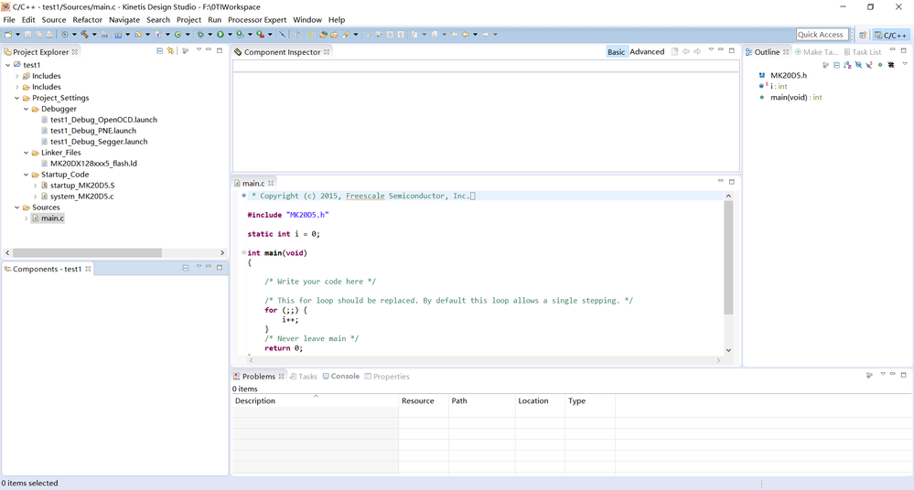Click the Resource column header
Screen dimensions: 914x490
[424, 400]
